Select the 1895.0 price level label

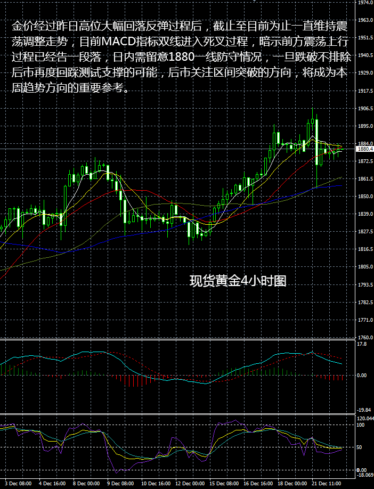(365, 126)
